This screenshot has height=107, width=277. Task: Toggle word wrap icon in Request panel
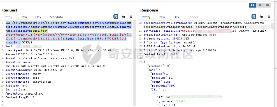pyautogui.click(x=116, y=17)
